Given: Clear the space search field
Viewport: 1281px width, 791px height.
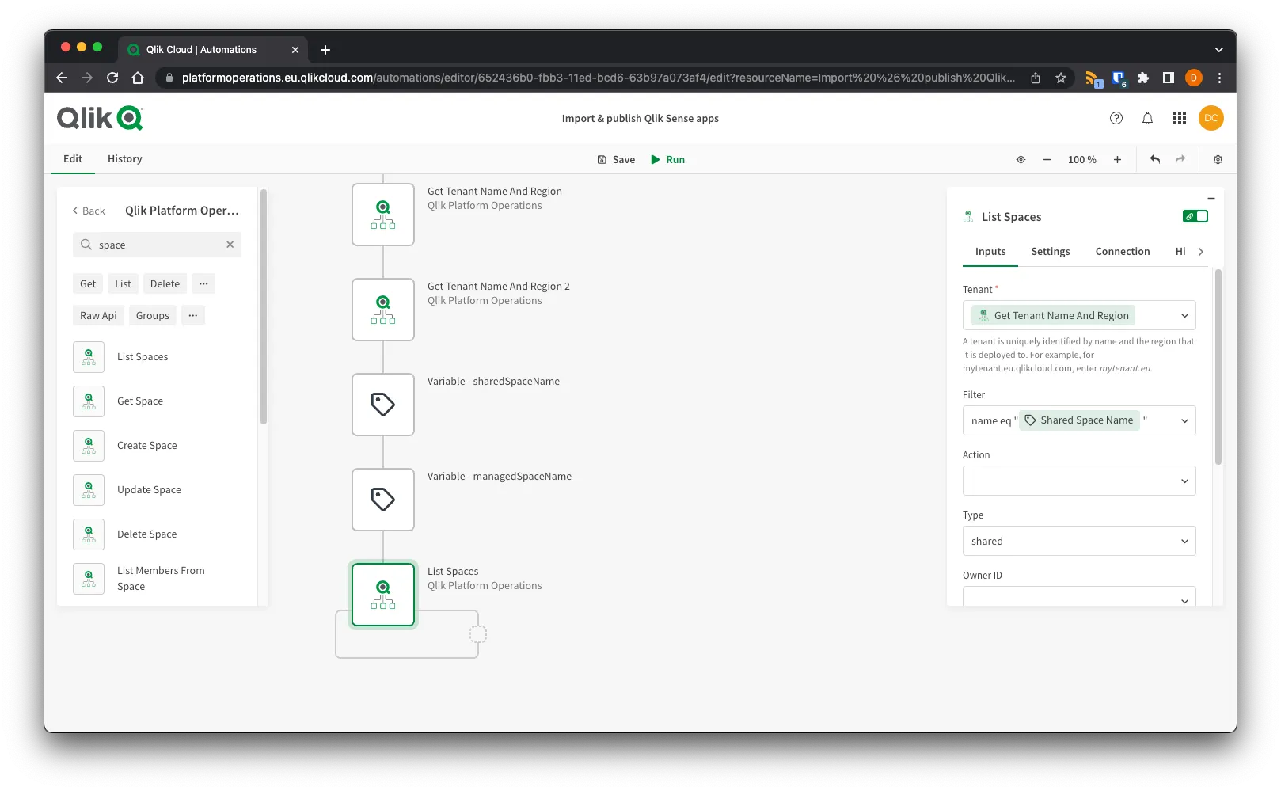Looking at the screenshot, I should 230,245.
